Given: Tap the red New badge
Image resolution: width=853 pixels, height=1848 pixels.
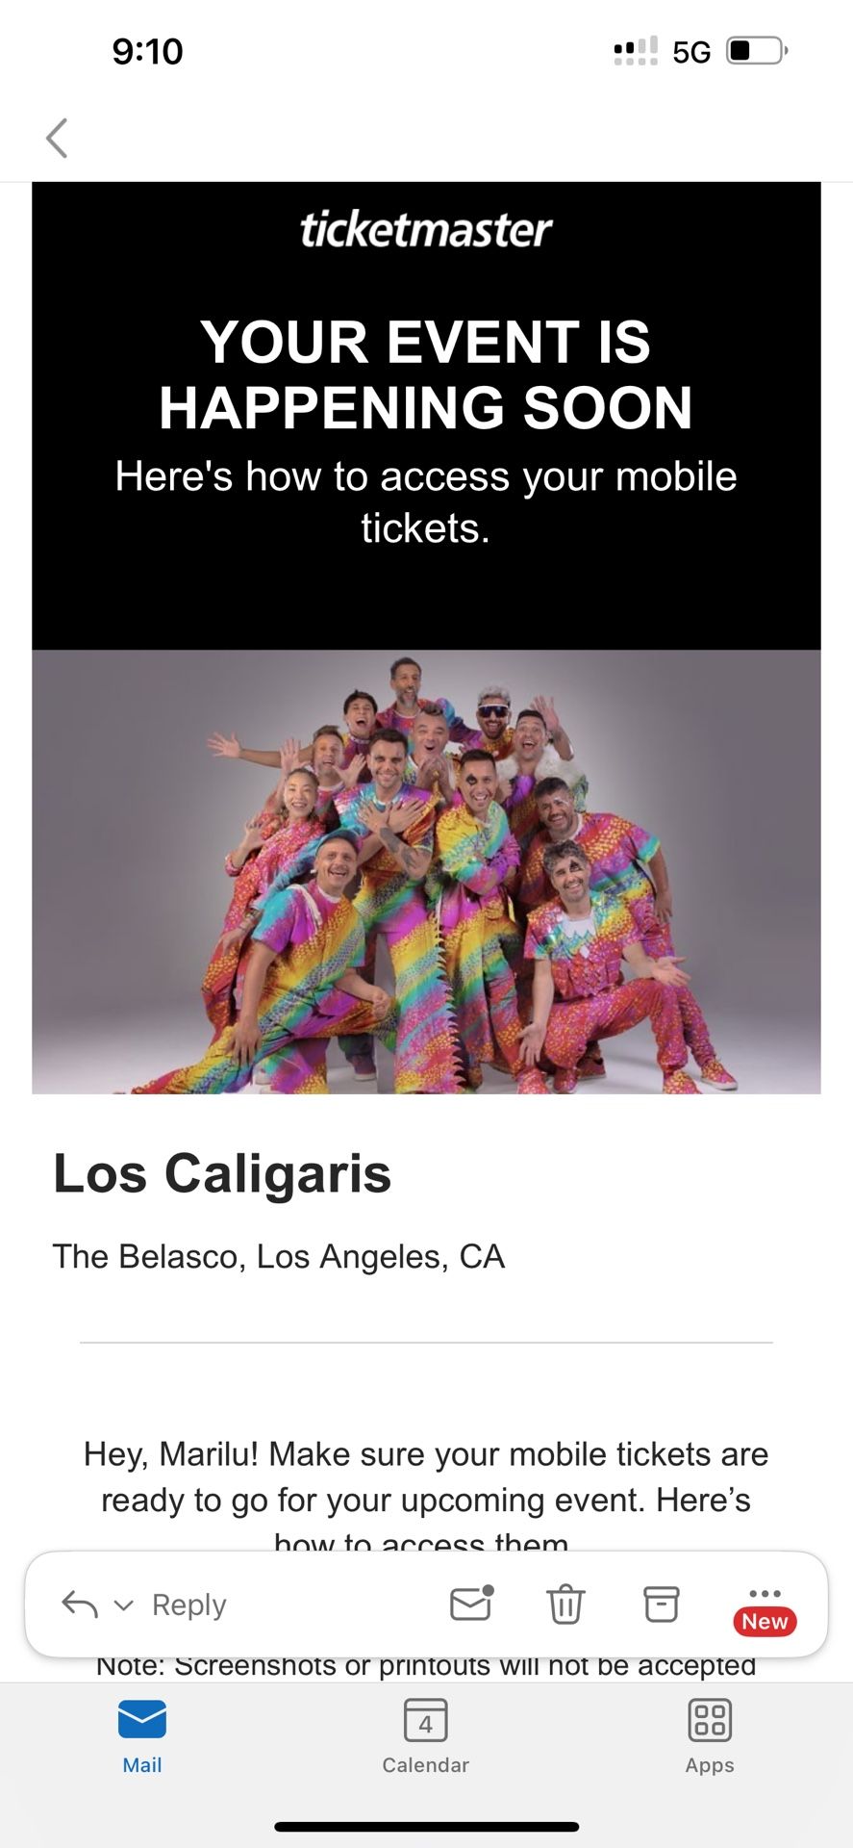Looking at the screenshot, I should click(765, 1622).
